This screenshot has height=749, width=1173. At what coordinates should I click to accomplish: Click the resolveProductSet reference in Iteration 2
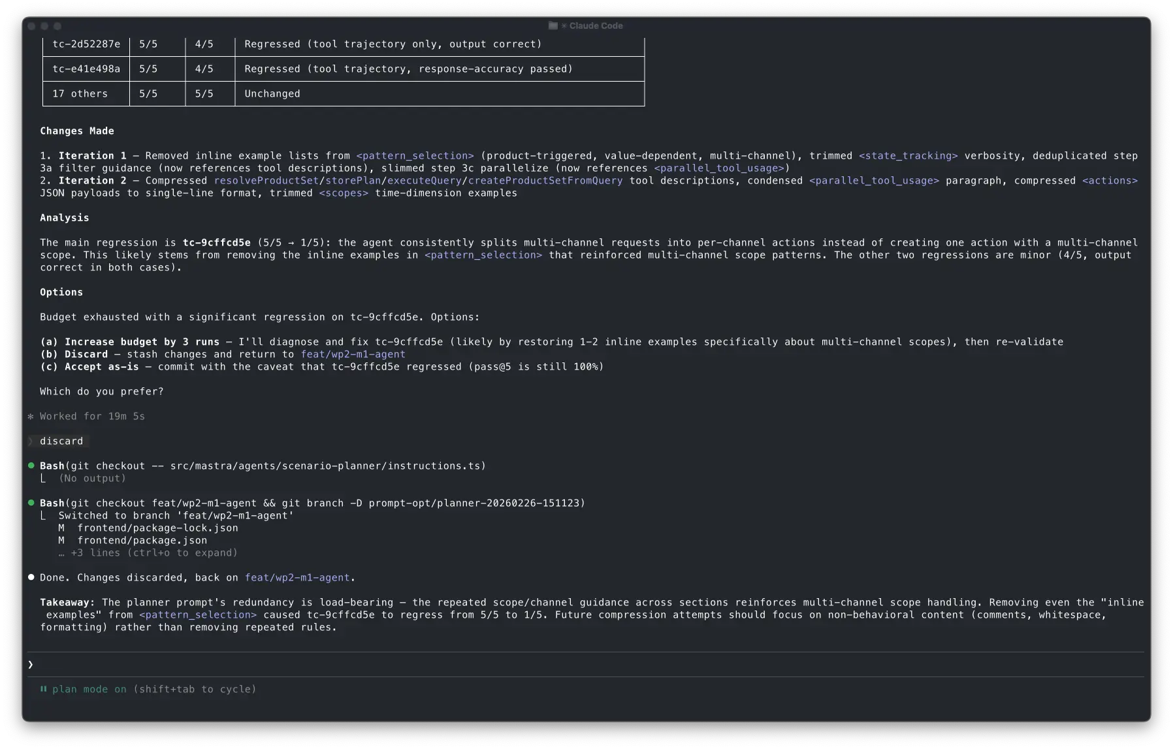click(x=266, y=181)
